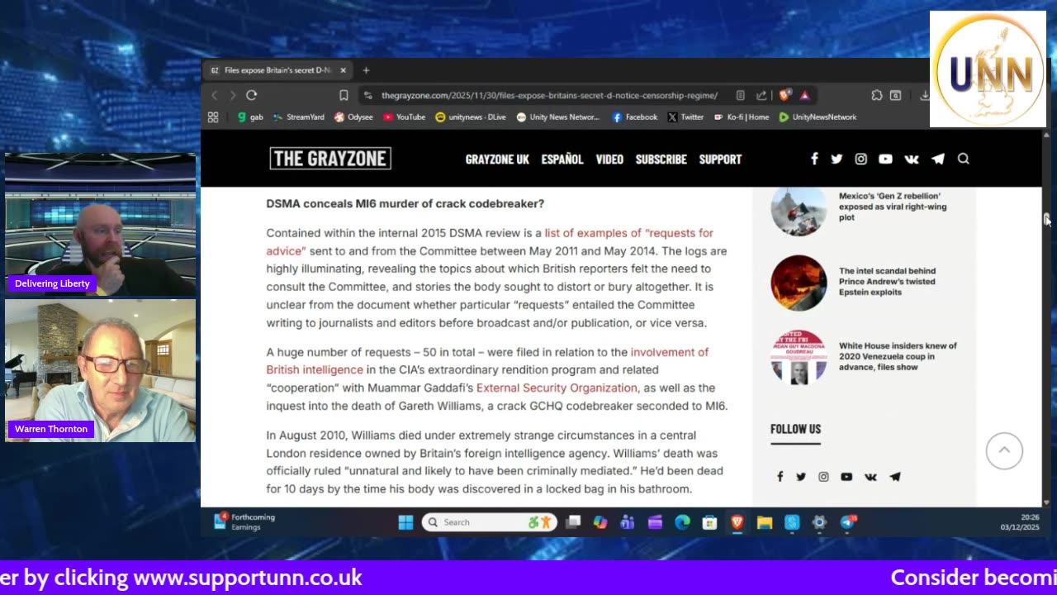Close the 'Files expose Britain's secret' tab
The height and width of the screenshot is (595, 1057).
click(344, 70)
